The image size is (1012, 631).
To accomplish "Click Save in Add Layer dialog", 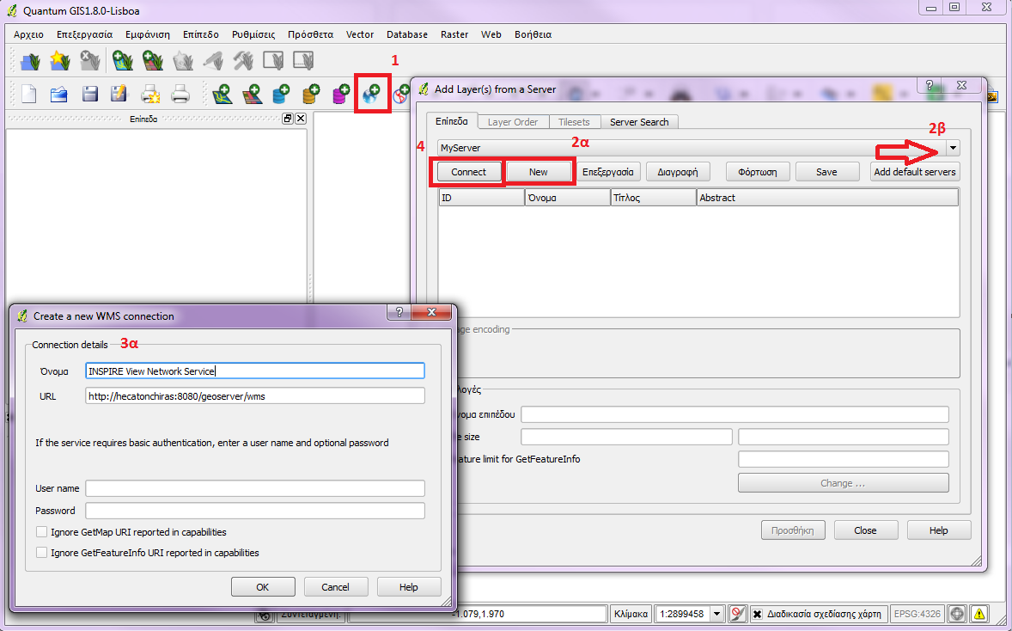I will (826, 172).
